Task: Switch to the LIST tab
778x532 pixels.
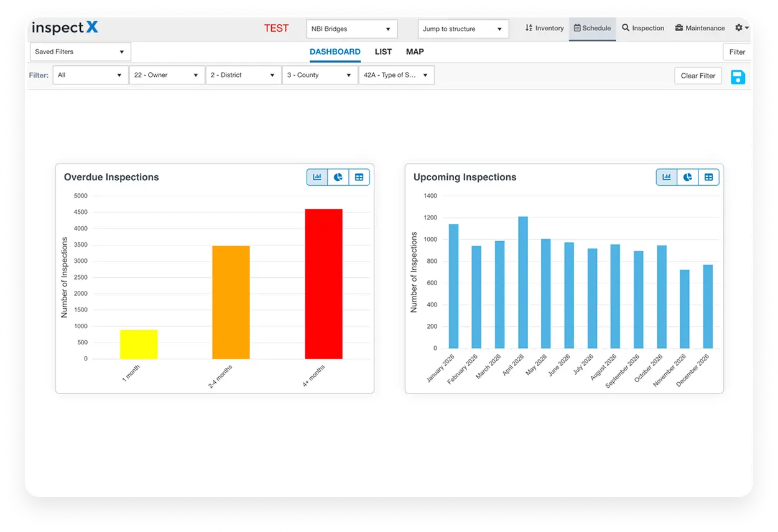Action: pos(383,52)
